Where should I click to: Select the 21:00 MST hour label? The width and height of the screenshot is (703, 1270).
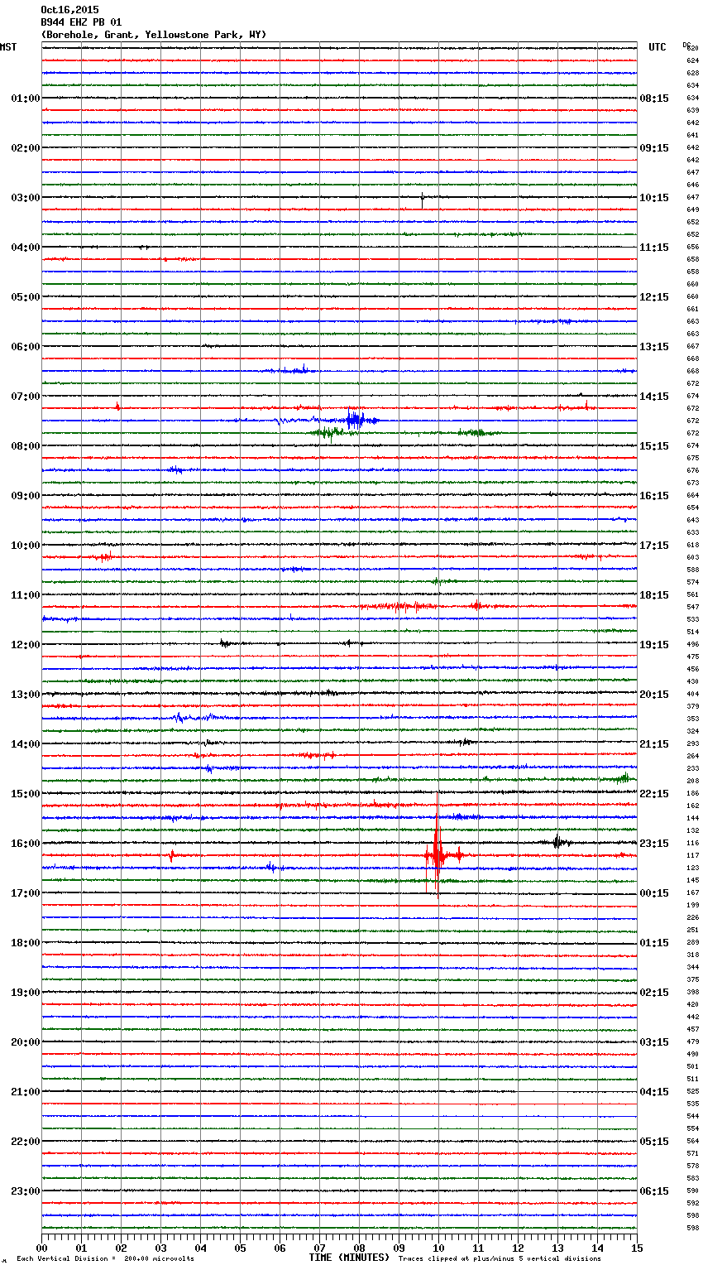pyautogui.click(x=25, y=1092)
